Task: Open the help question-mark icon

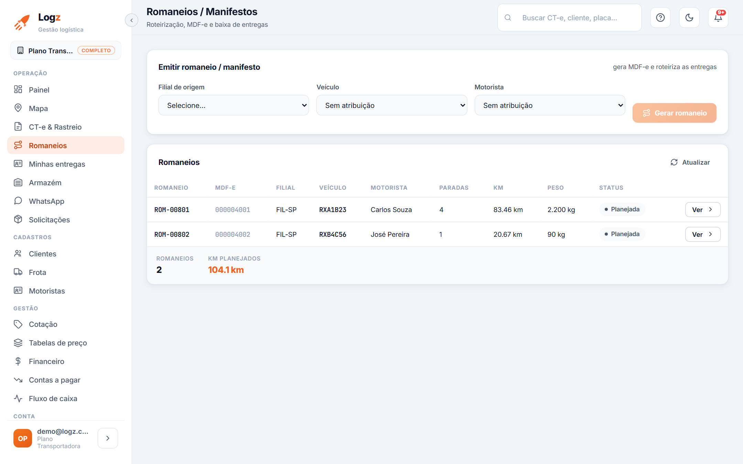Action: click(660, 18)
